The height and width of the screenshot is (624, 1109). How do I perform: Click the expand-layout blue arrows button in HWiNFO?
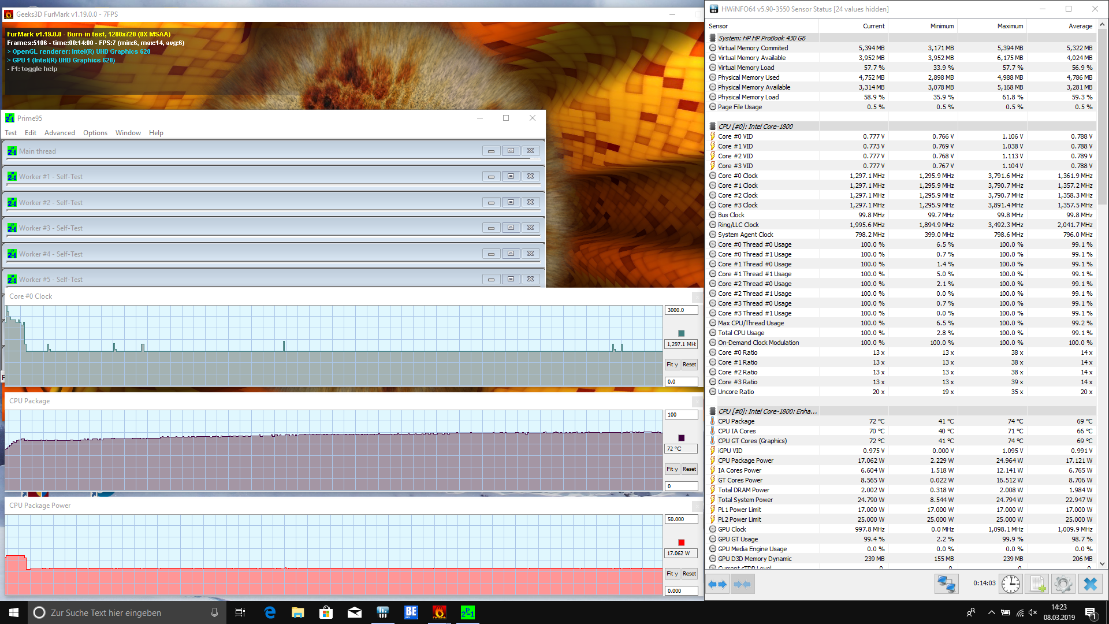point(717,584)
